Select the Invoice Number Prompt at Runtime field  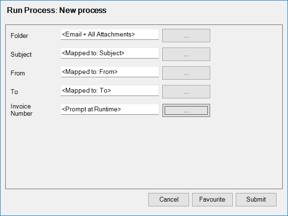109,109
